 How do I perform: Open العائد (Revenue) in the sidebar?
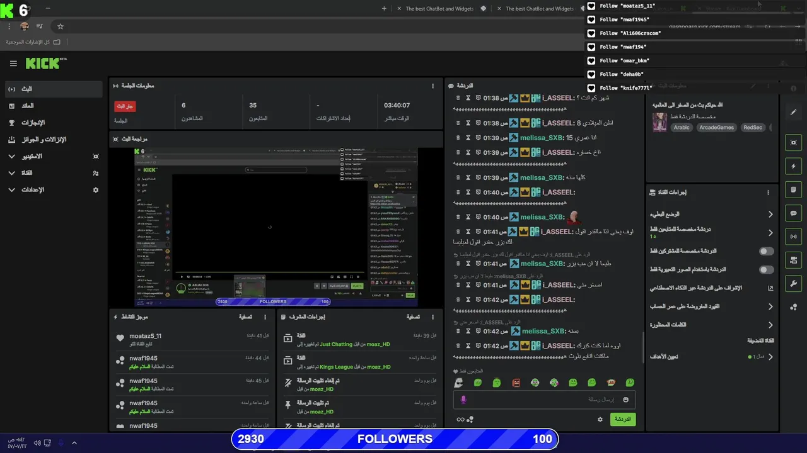point(54,106)
